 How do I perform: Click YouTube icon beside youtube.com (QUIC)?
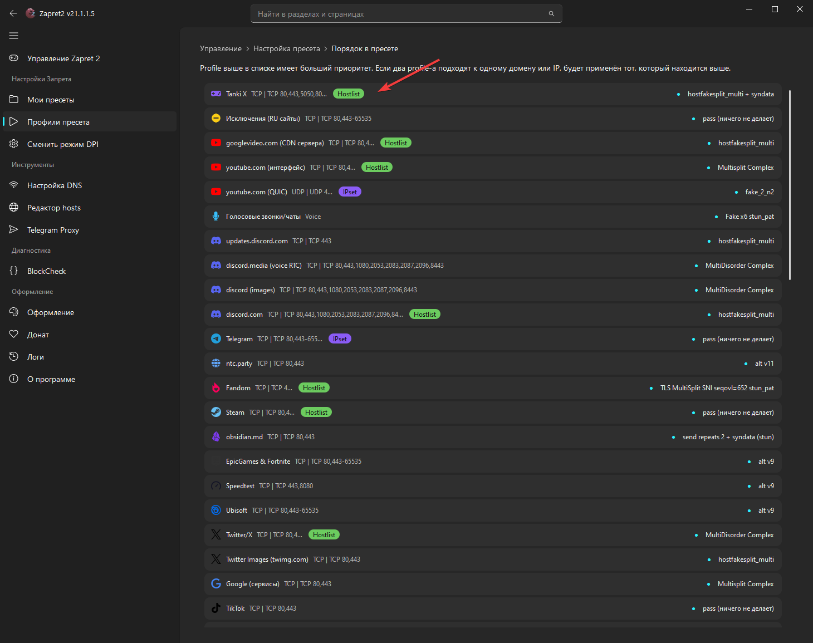(x=216, y=192)
